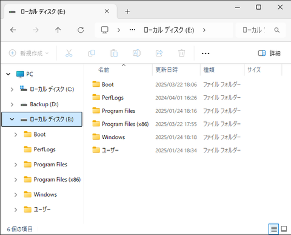Click the Paste clipboard icon
This screenshot has height=235, width=291.
point(114,53)
